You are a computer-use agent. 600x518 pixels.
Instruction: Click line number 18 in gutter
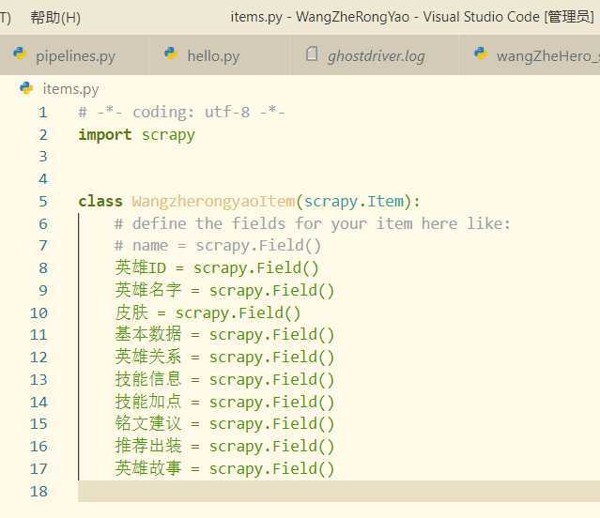(38, 491)
